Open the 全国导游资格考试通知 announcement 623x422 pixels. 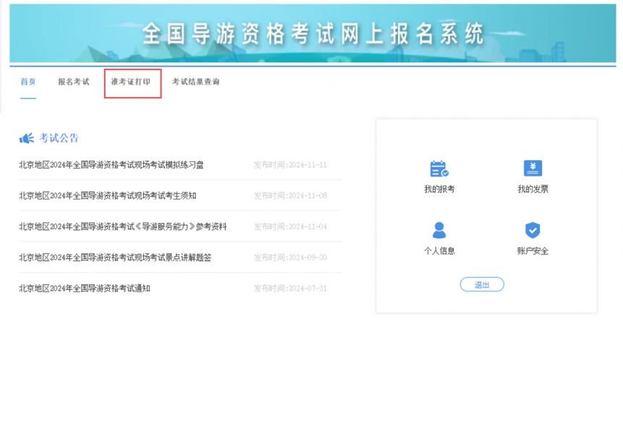coord(85,288)
